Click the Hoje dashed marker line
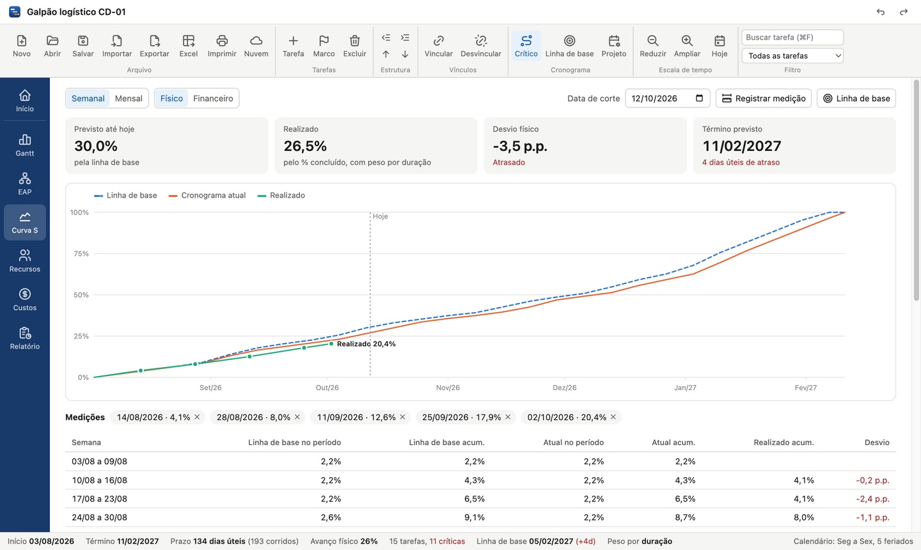Screen dimensions: 921x550 (370, 294)
